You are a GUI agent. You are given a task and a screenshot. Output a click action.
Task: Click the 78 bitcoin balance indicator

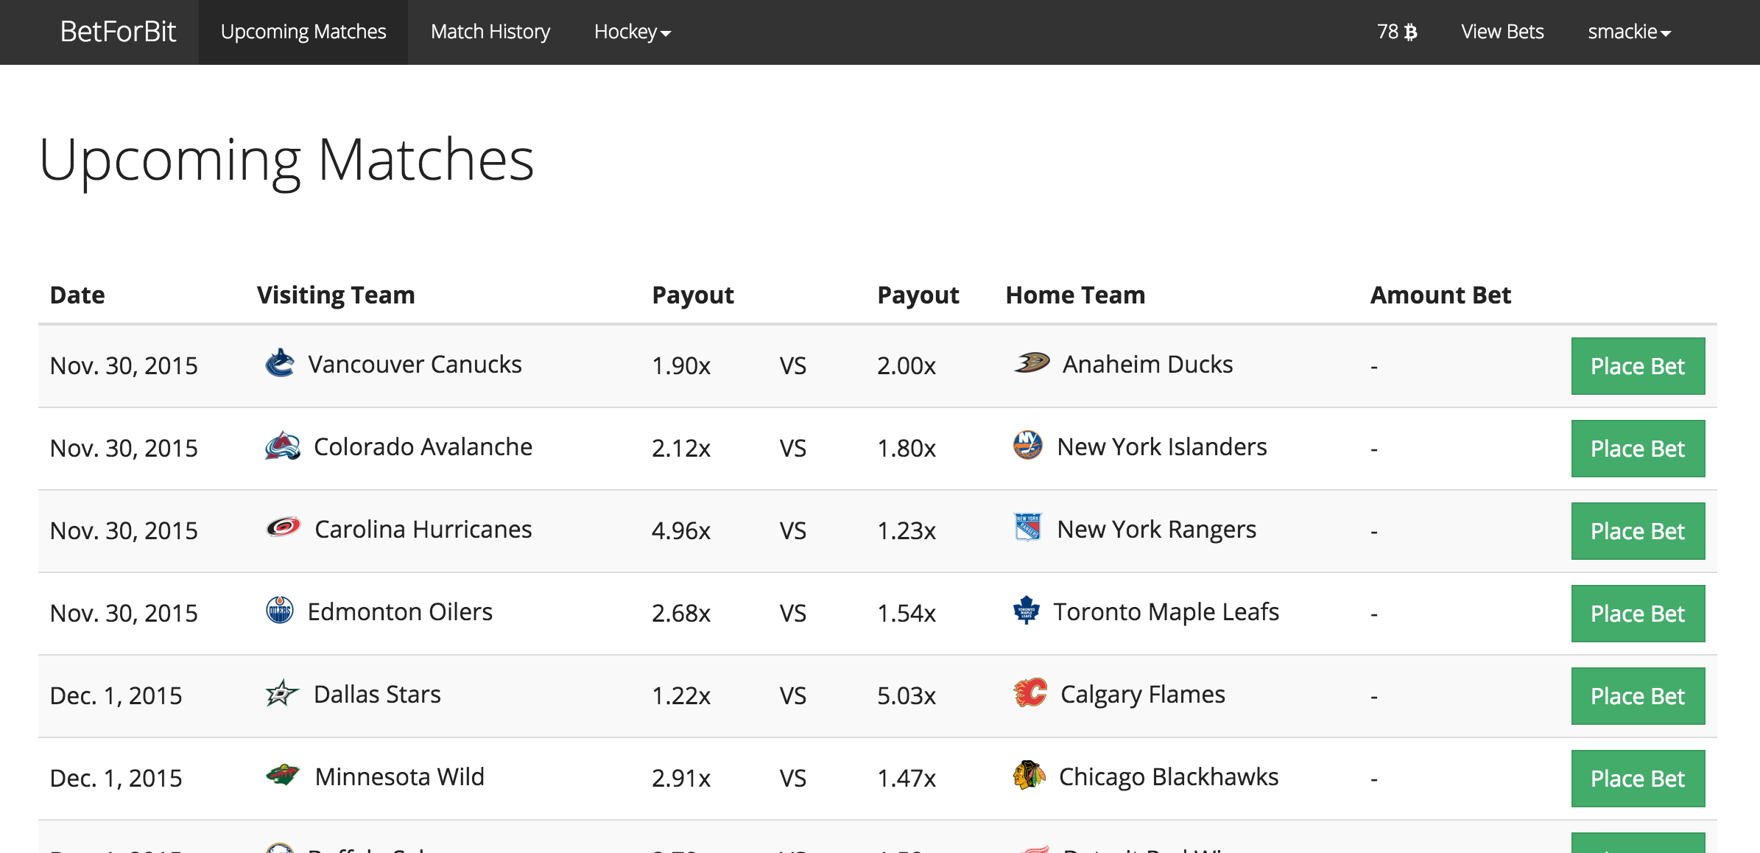(1396, 32)
